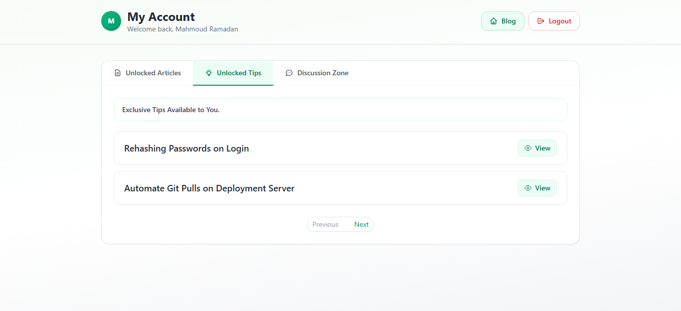Click the home icon in Blog button

point(494,21)
